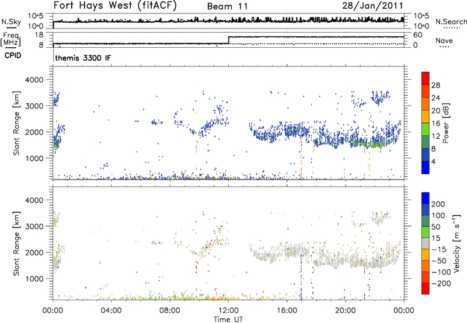Click the 18 tick on frequency axis
The image size is (467, 323).
coord(39,35)
